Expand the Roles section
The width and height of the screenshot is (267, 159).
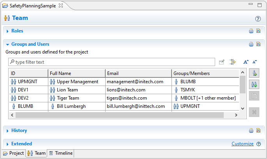(x=7, y=31)
